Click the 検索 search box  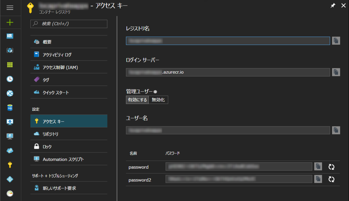69,24
